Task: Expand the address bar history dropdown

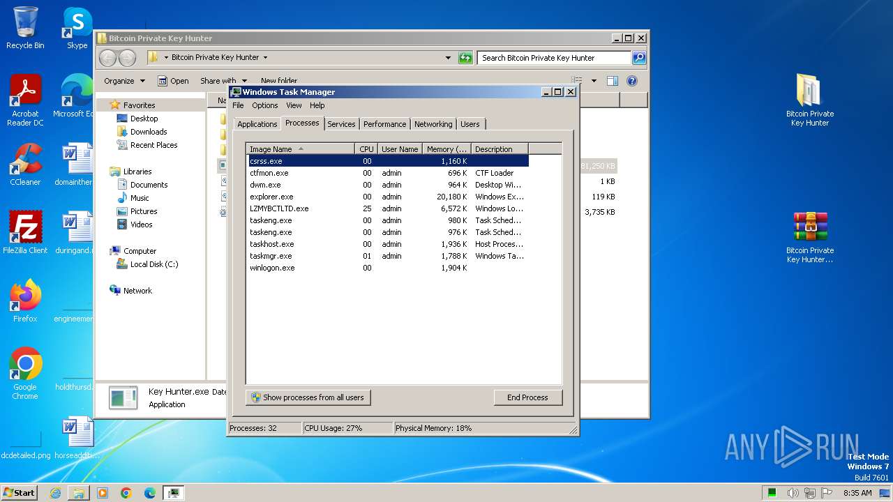Action: pos(448,58)
